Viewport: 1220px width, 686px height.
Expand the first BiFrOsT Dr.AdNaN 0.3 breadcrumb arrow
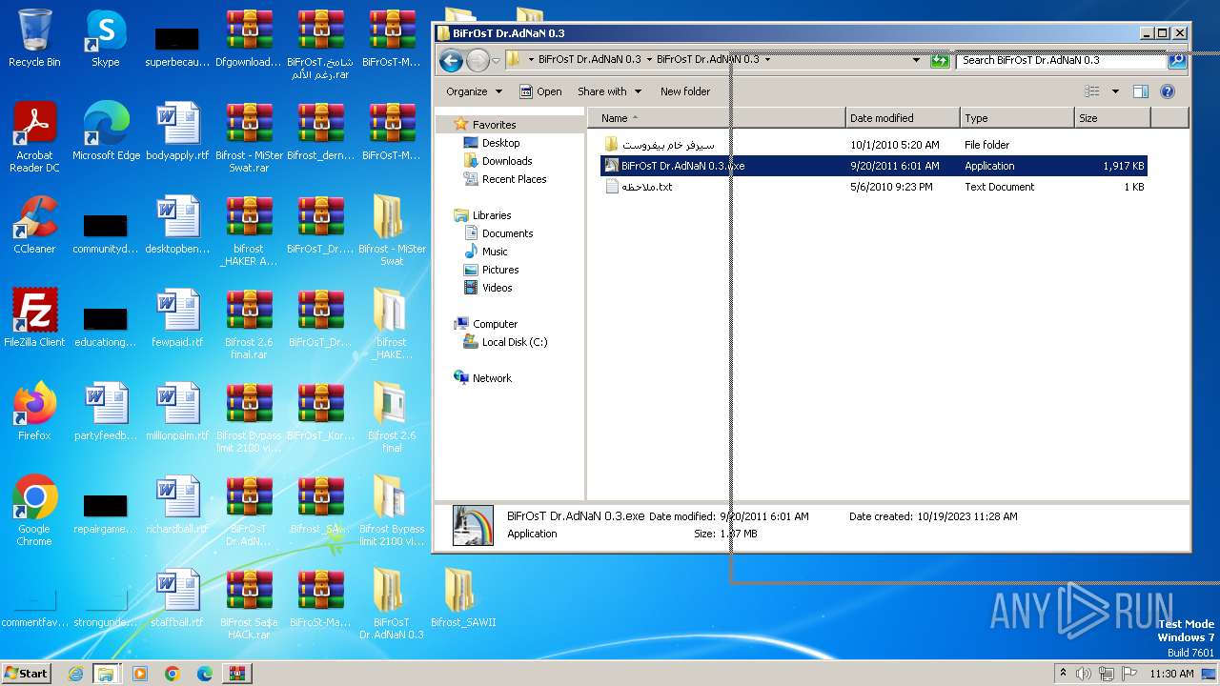(x=649, y=59)
